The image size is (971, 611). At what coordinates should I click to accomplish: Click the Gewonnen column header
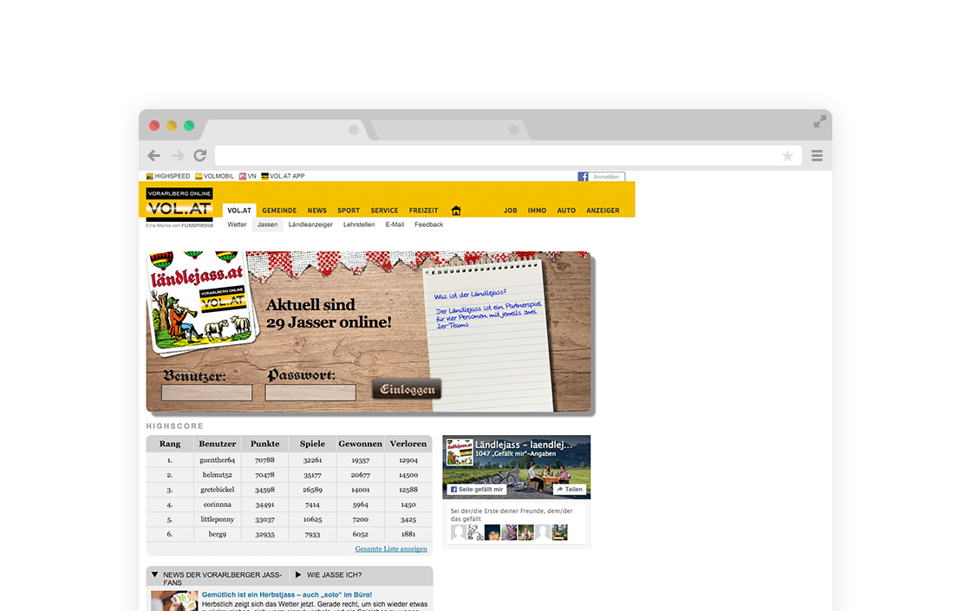coord(361,444)
